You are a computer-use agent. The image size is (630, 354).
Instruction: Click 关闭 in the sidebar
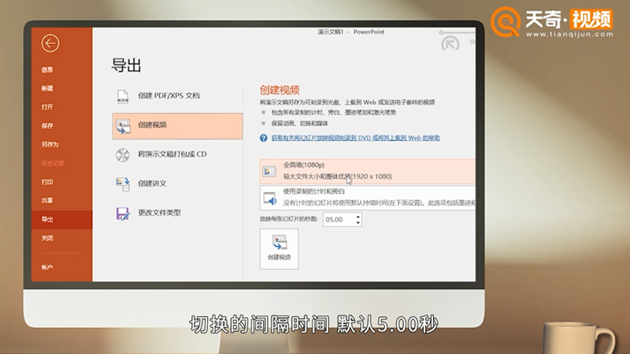tap(47, 238)
